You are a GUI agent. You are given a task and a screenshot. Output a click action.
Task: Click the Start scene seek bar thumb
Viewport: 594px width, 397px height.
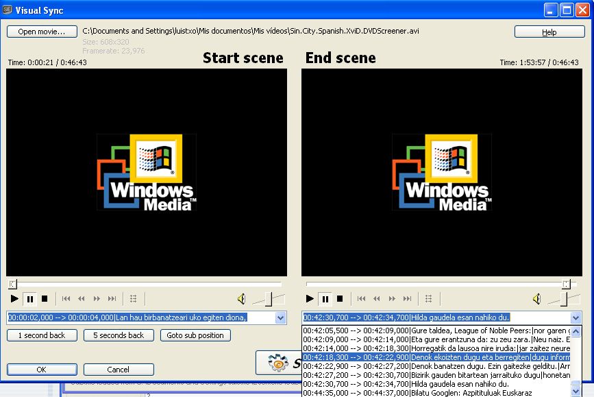pos(12,284)
